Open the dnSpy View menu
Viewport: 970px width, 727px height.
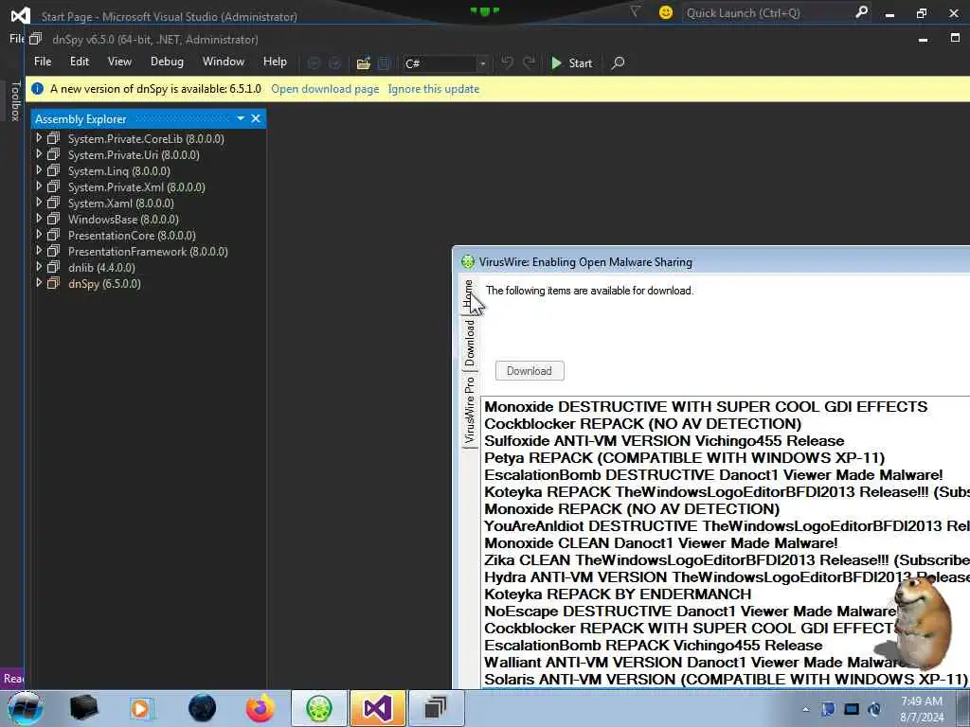[x=119, y=62]
